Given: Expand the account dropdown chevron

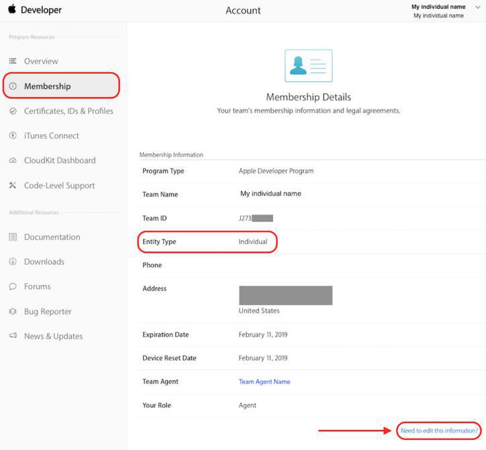Looking at the screenshot, I should click(x=478, y=8).
